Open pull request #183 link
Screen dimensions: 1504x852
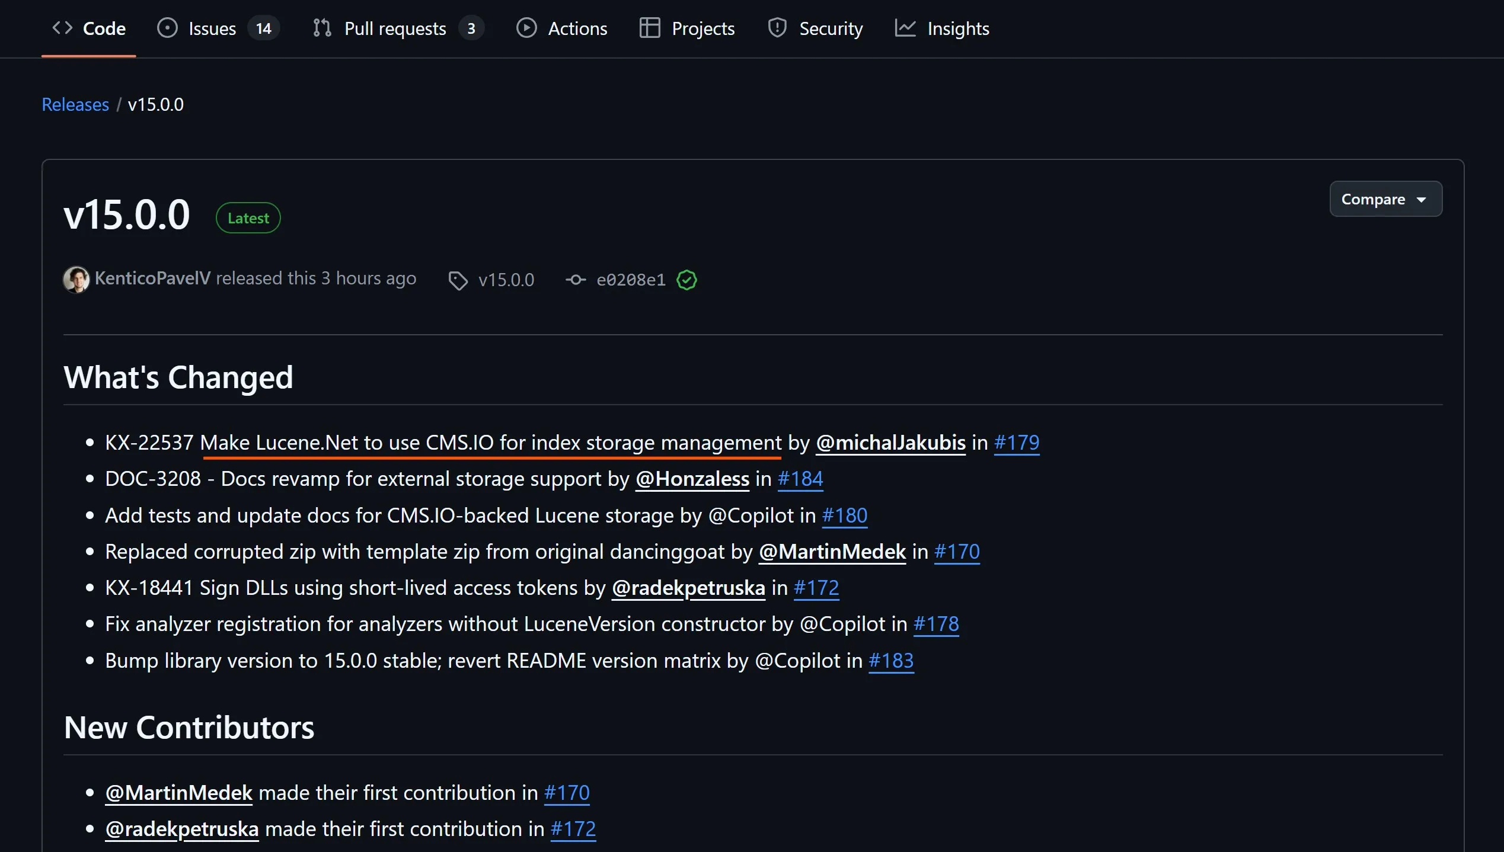click(890, 661)
